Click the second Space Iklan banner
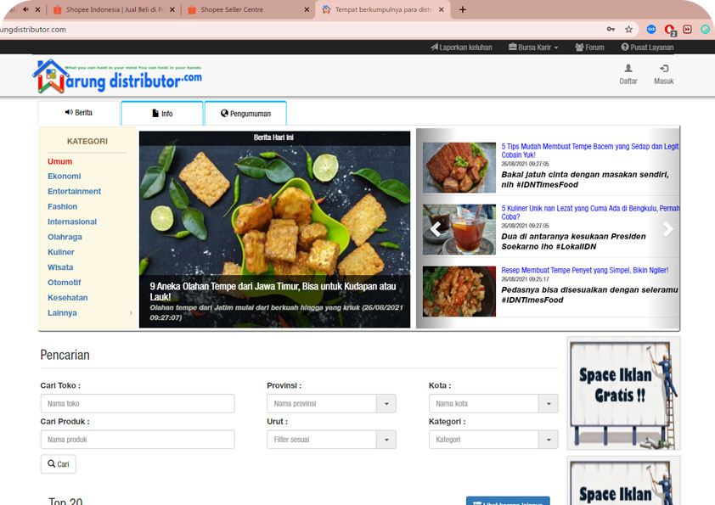Viewport: 715px width, 505px height. (623, 481)
